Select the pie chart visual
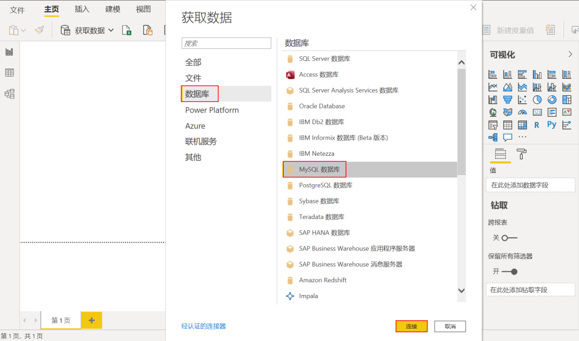The image size is (579, 341). point(537,100)
